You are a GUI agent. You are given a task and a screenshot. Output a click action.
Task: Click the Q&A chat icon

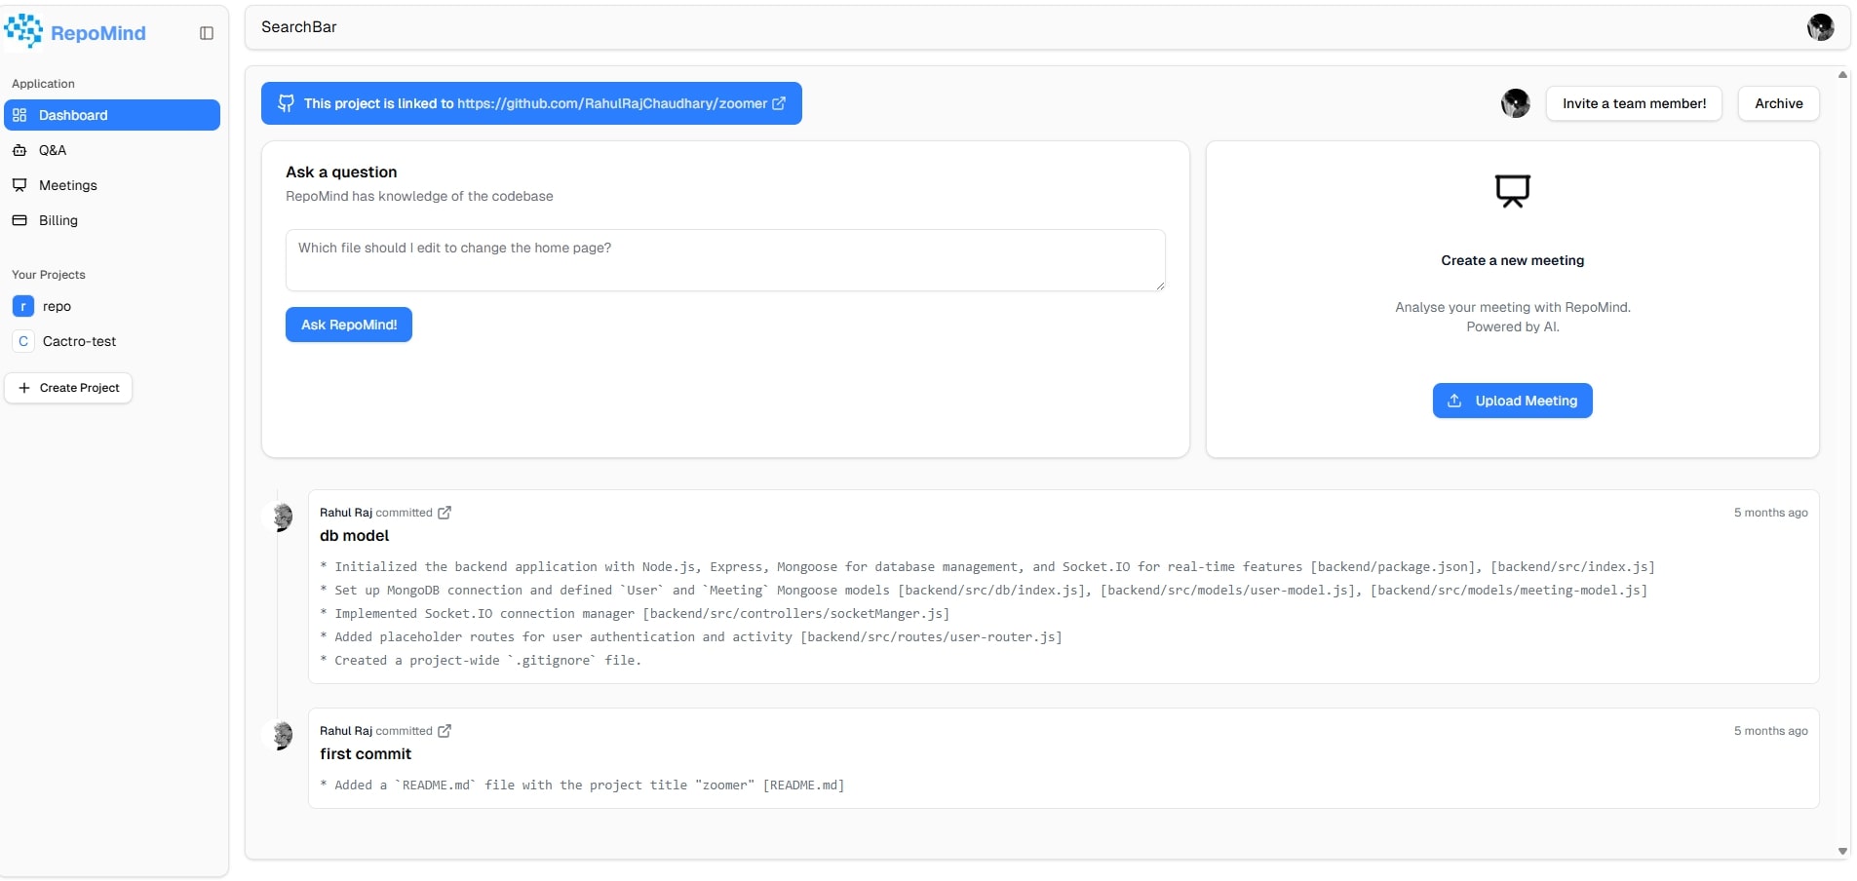coord(20,150)
